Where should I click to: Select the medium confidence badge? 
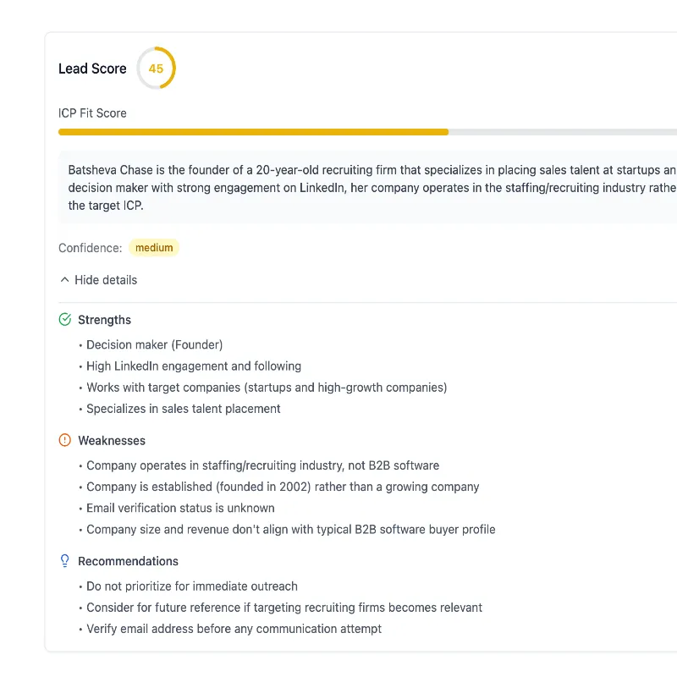(x=153, y=247)
